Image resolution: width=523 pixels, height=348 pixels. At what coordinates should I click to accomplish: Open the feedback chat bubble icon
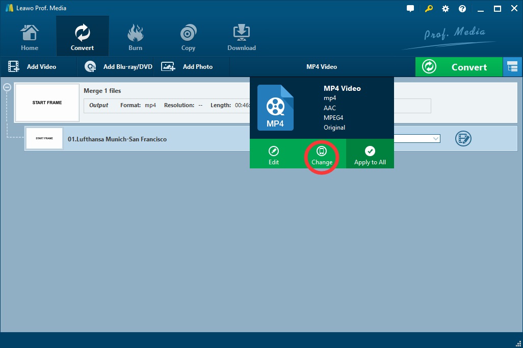(410, 9)
